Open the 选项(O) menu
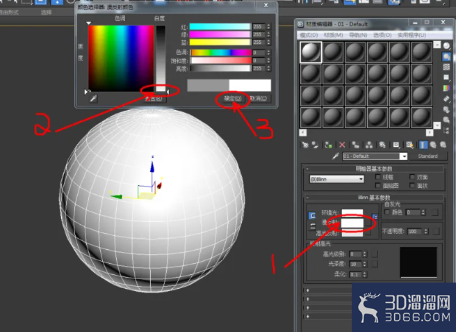This screenshot has width=456, height=332. click(382, 35)
